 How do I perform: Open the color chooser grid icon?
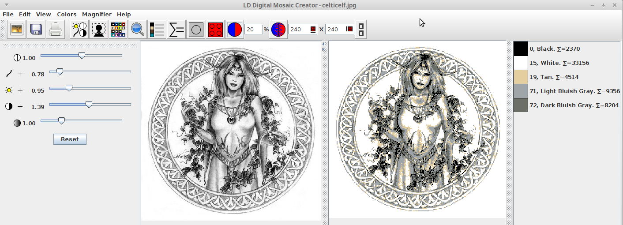[118, 30]
